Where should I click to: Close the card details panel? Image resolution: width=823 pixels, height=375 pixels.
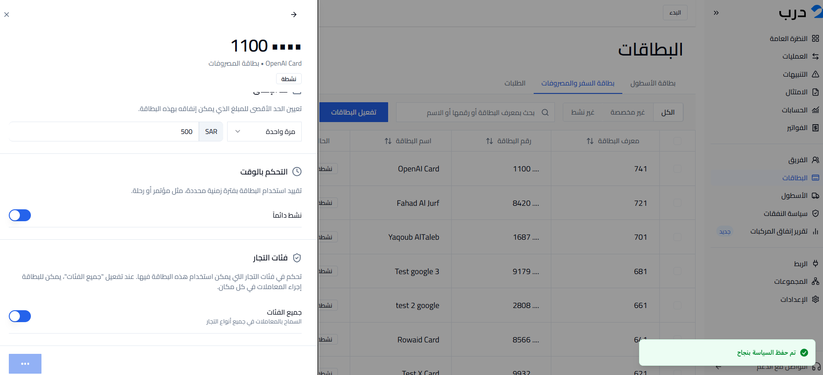7,15
